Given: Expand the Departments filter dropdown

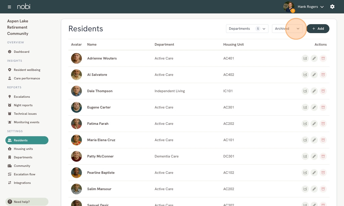Looking at the screenshot, I should tap(247, 29).
